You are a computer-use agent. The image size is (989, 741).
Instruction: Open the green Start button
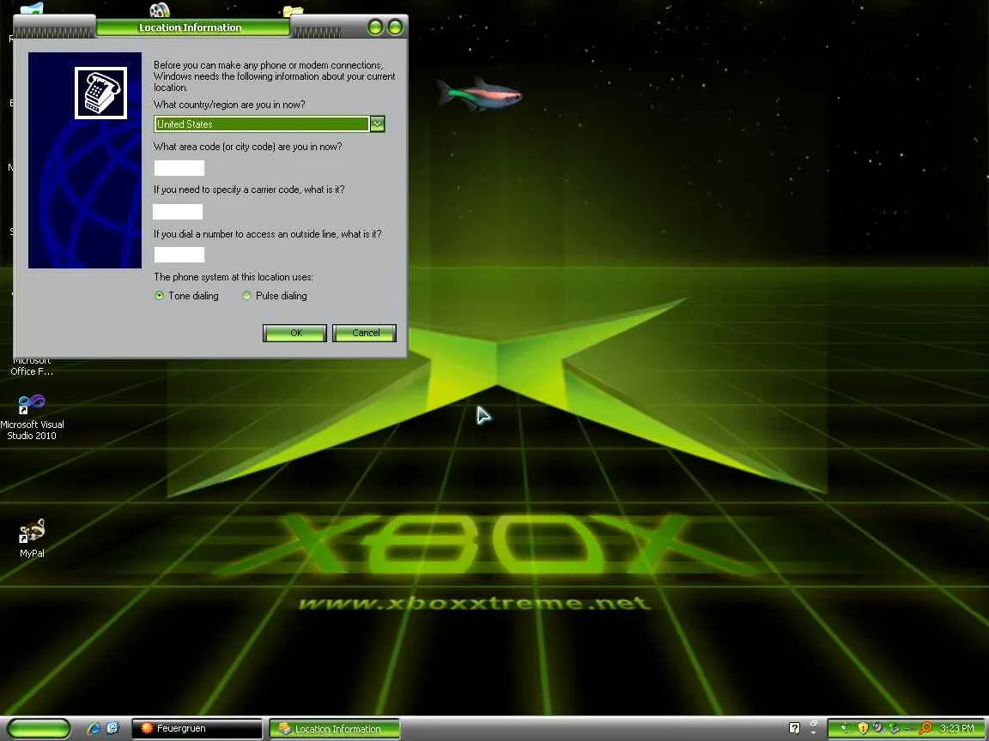click(x=39, y=728)
